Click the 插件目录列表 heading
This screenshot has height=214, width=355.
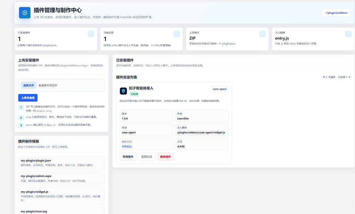click(x=127, y=77)
